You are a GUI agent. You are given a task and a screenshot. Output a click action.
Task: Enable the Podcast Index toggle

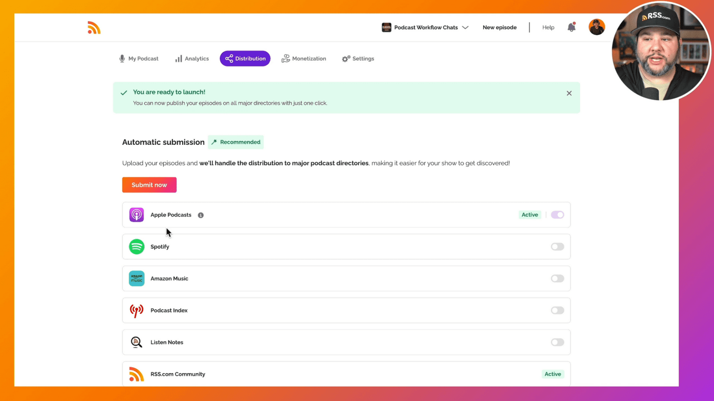[x=557, y=310]
